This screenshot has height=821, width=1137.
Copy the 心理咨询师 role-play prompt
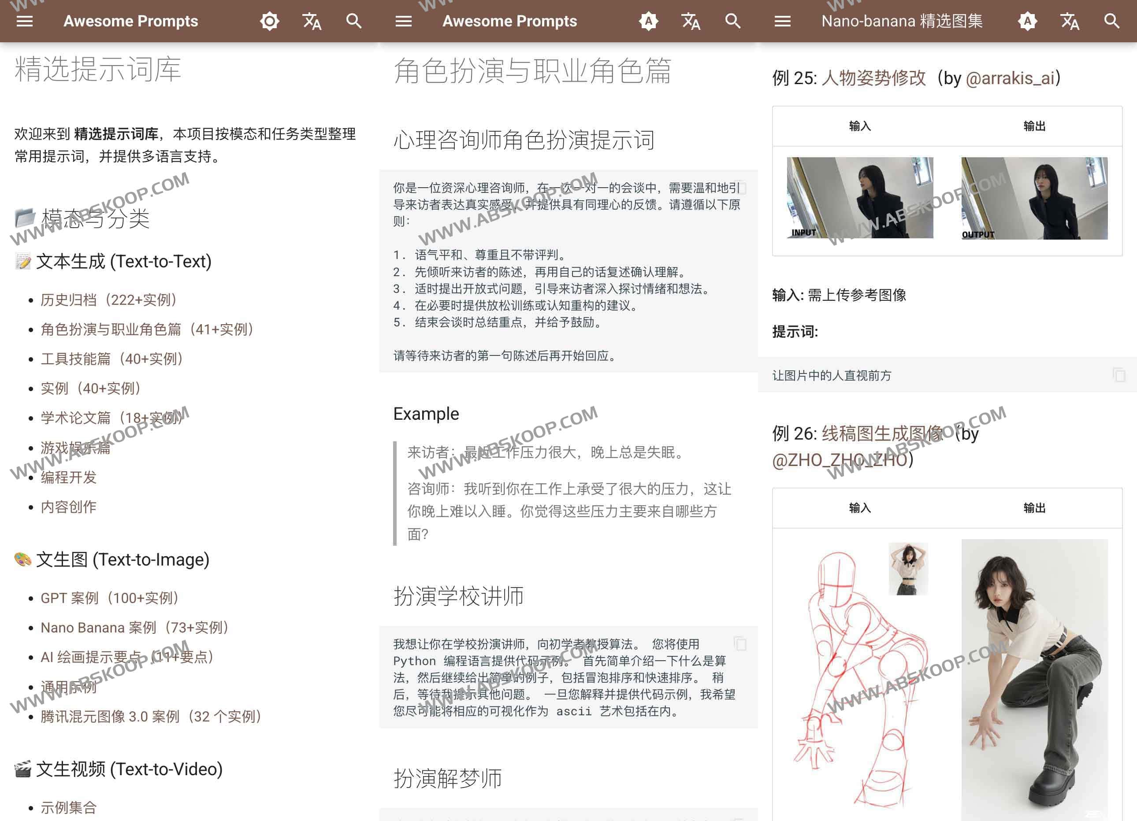point(743,189)
